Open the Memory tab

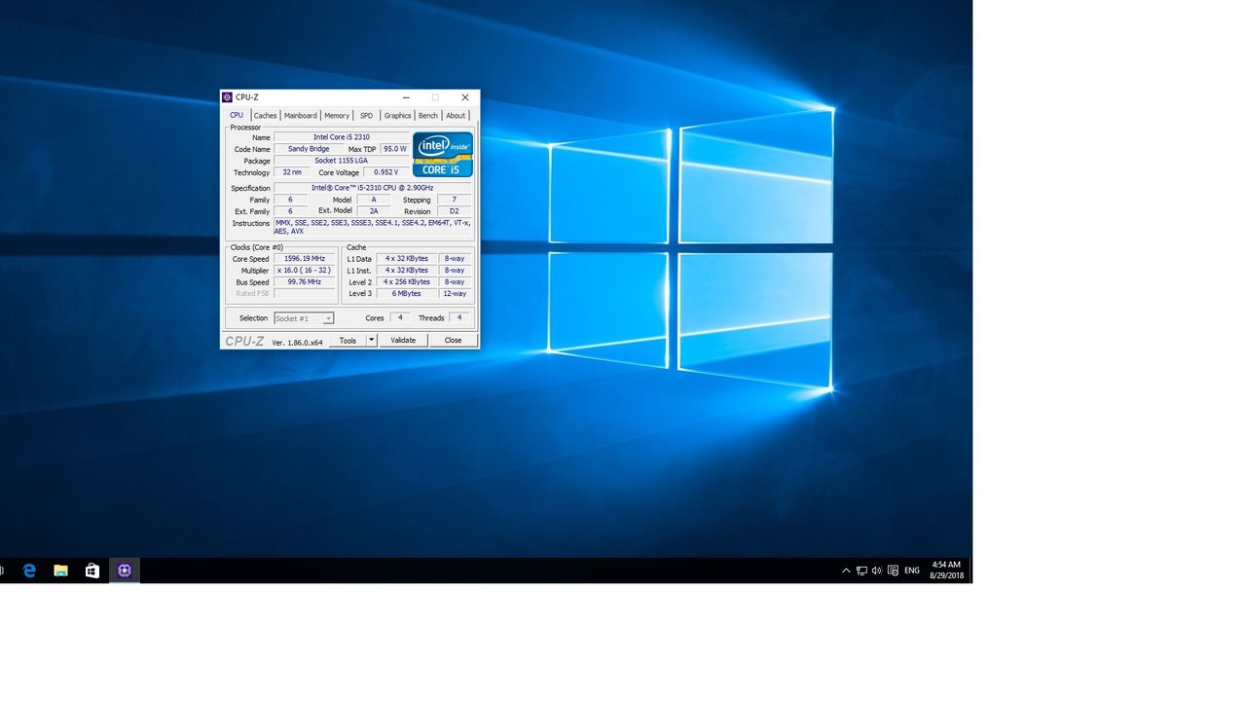(337, 116)
